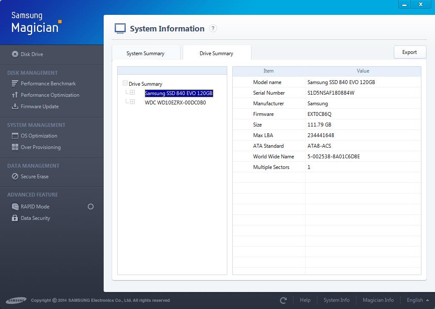Viewport: 435px width, 309px height.
Task: Close the Samsung Magician window
Action: pyautogui.click(x=421, y=4)
